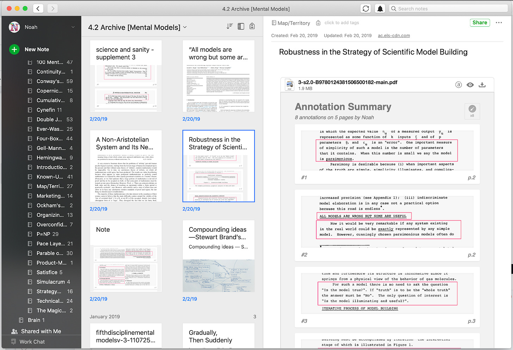Download the PDF attachment
513x350 pixels.
tap(482, 85)
